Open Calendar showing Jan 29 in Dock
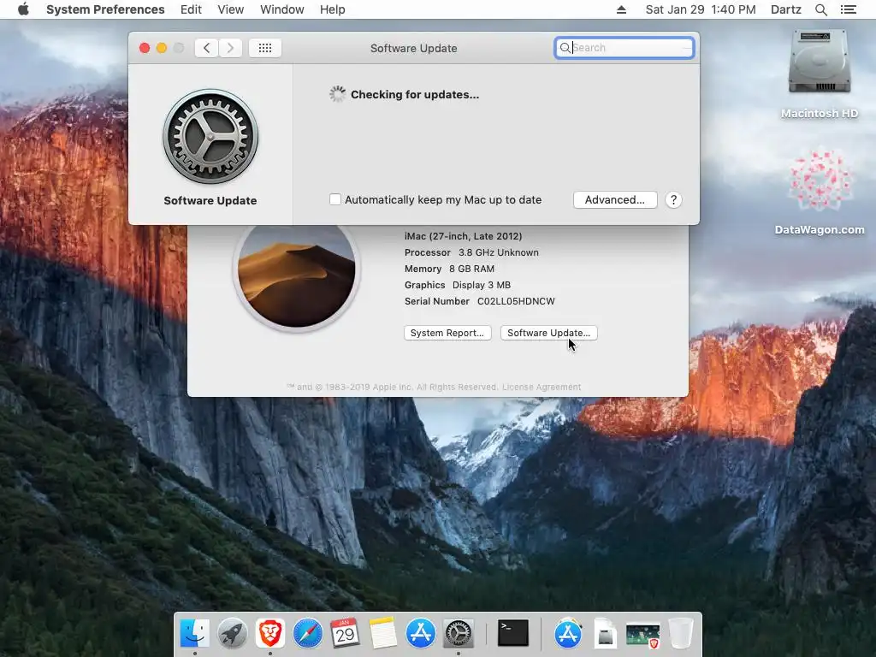This screenshot has height=657, width=876. click(x=346, y=634)
